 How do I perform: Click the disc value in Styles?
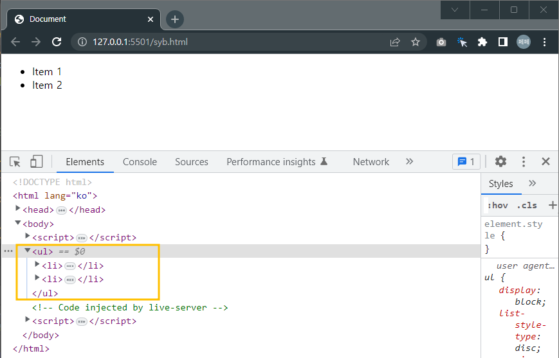pyautogui.click(x=525, y=348)
